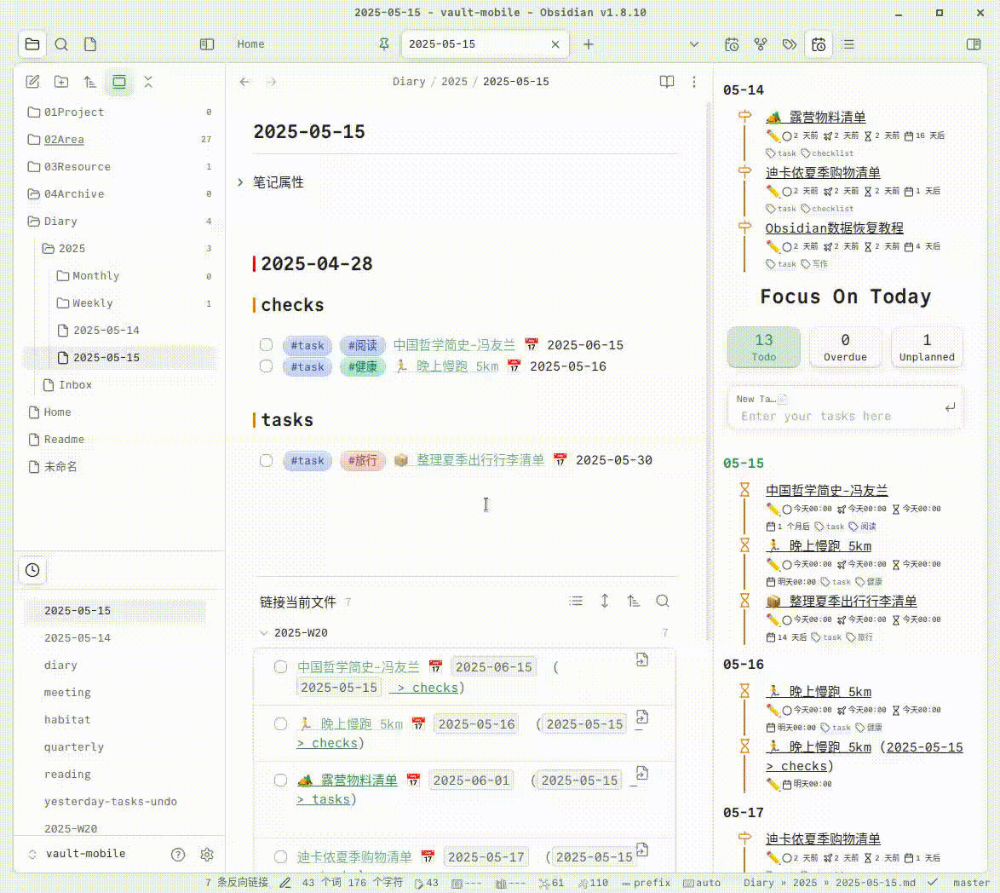Expand the 笔记属性 section

click(241, 182)
